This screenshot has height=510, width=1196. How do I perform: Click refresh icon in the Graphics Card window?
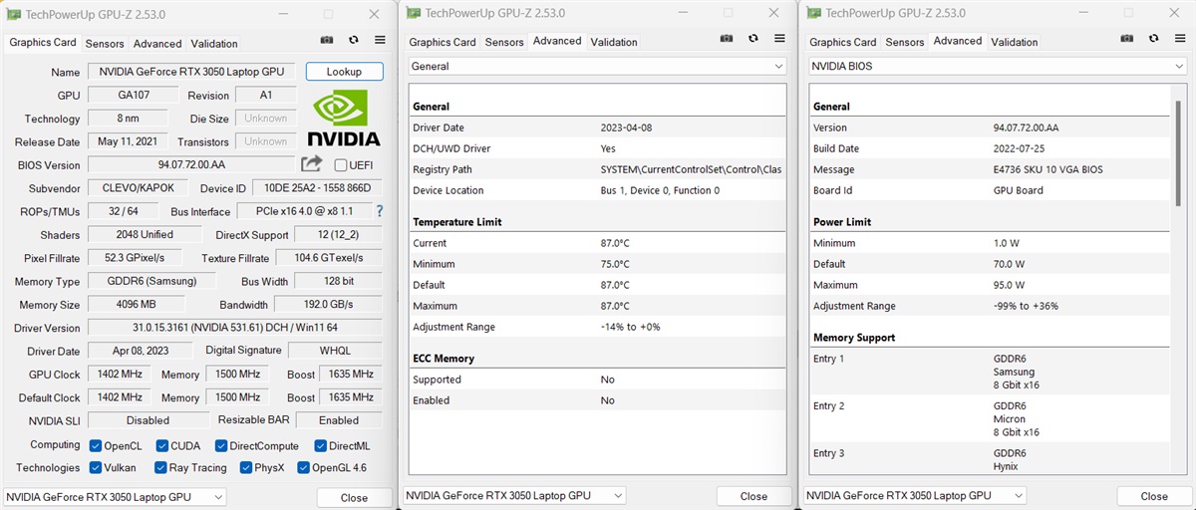pyautogui.click(x=353, y=40)
